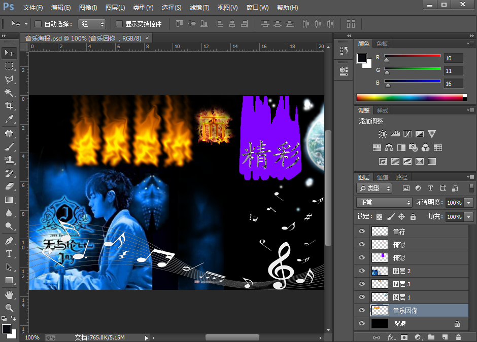The width and height of the screenshot is (477, 342).
Task: Enable the 自动选择 checkbox
Action: pyautogui.click(x=38, y=24)
